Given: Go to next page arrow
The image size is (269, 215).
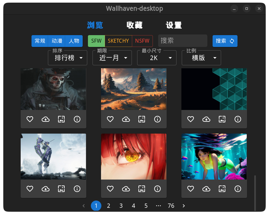Looking at the screenshot, I should (x=184, y=206).
